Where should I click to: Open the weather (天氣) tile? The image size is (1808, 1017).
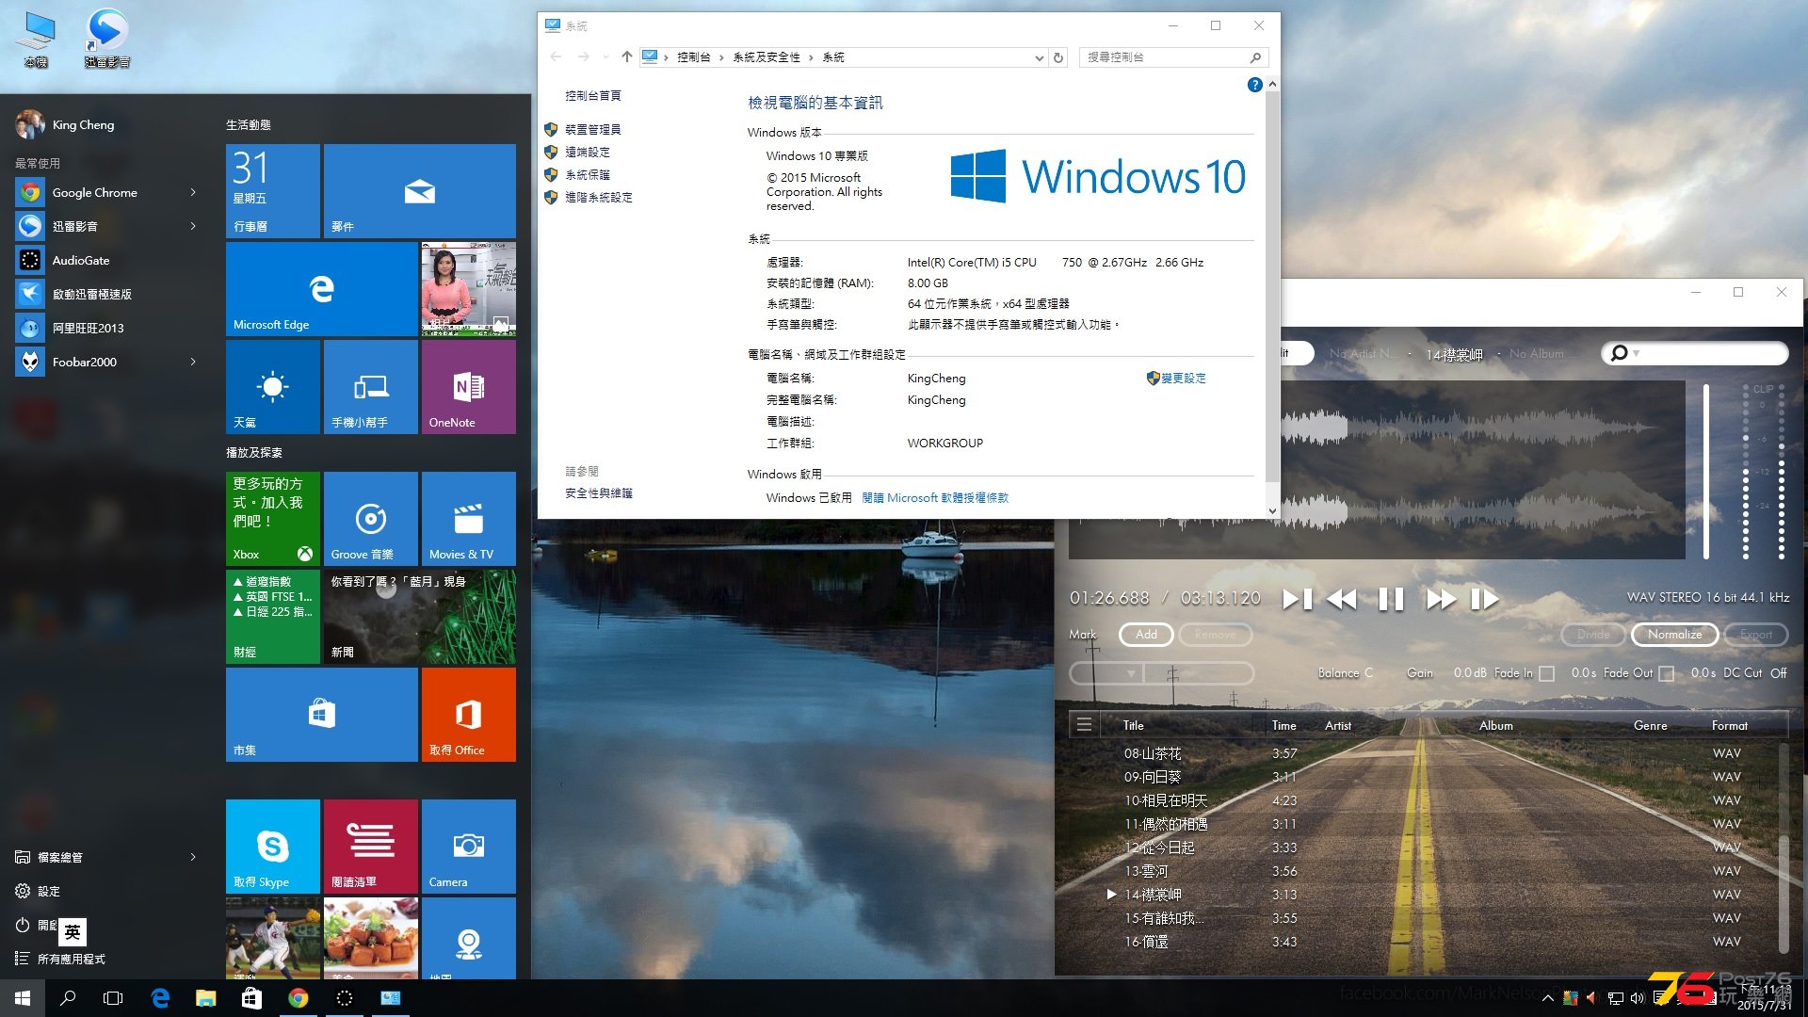point(273,387)
